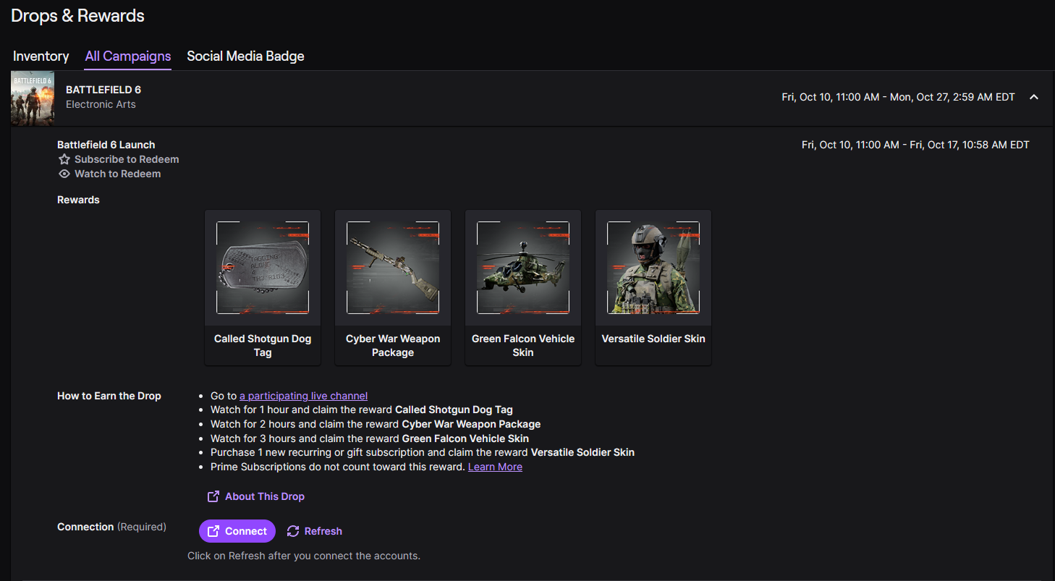Click the Purchase 1 new recurring subscription instruction
Image resolution: width=1055 pixels, height=581 pixels.
pyautogui.click(x=423, y=452)
